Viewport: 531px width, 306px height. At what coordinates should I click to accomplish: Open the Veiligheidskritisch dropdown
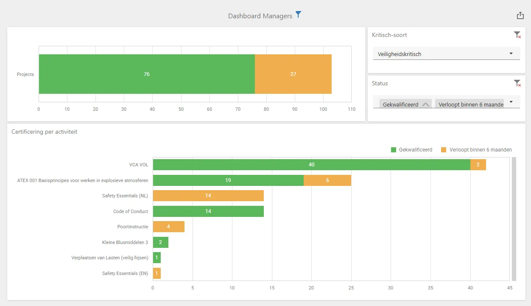(446, 54)
